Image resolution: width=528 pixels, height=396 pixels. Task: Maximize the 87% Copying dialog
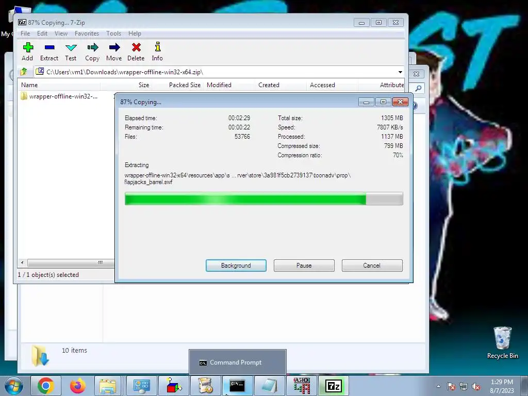click(383, 102)
